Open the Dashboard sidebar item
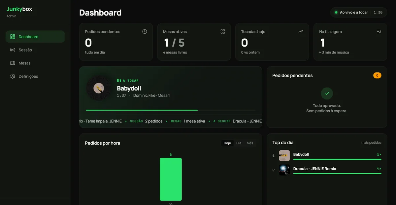 pyautogui.click(x=35, y=37)
